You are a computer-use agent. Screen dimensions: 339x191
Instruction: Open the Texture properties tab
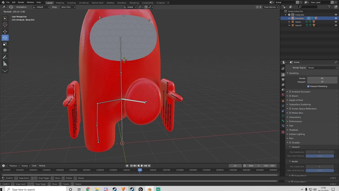[x=283, y=132]
